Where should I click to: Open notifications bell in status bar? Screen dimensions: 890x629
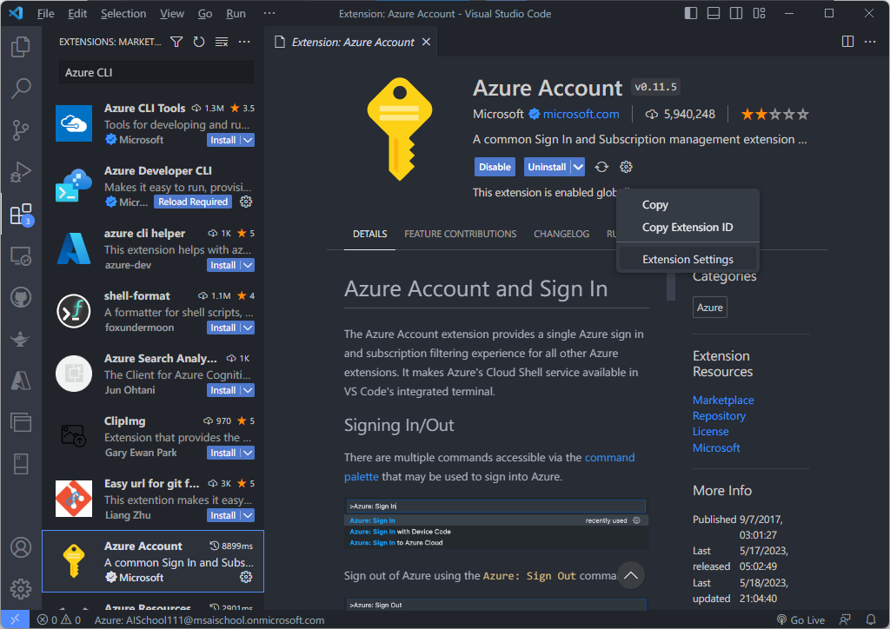[x=871, y=619]
